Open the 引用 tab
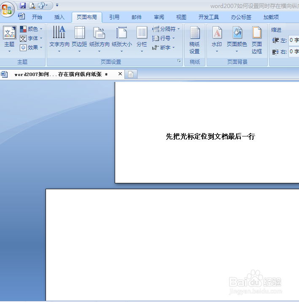This screenshot has width=299, height=302. pos(114,17)
